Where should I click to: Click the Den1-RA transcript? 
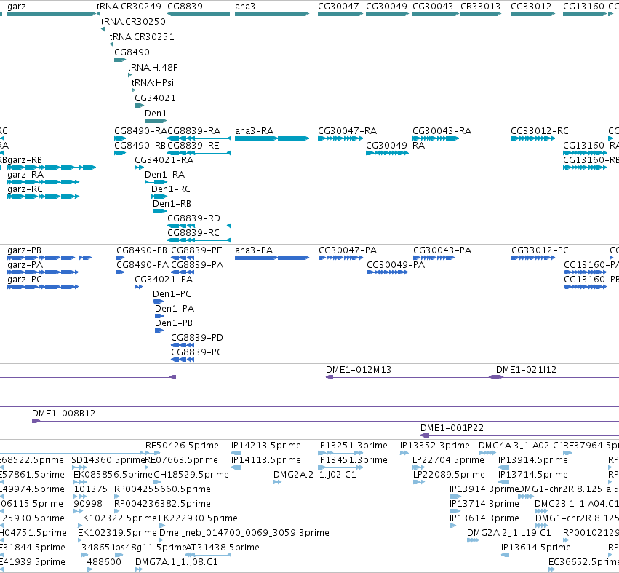156,182
